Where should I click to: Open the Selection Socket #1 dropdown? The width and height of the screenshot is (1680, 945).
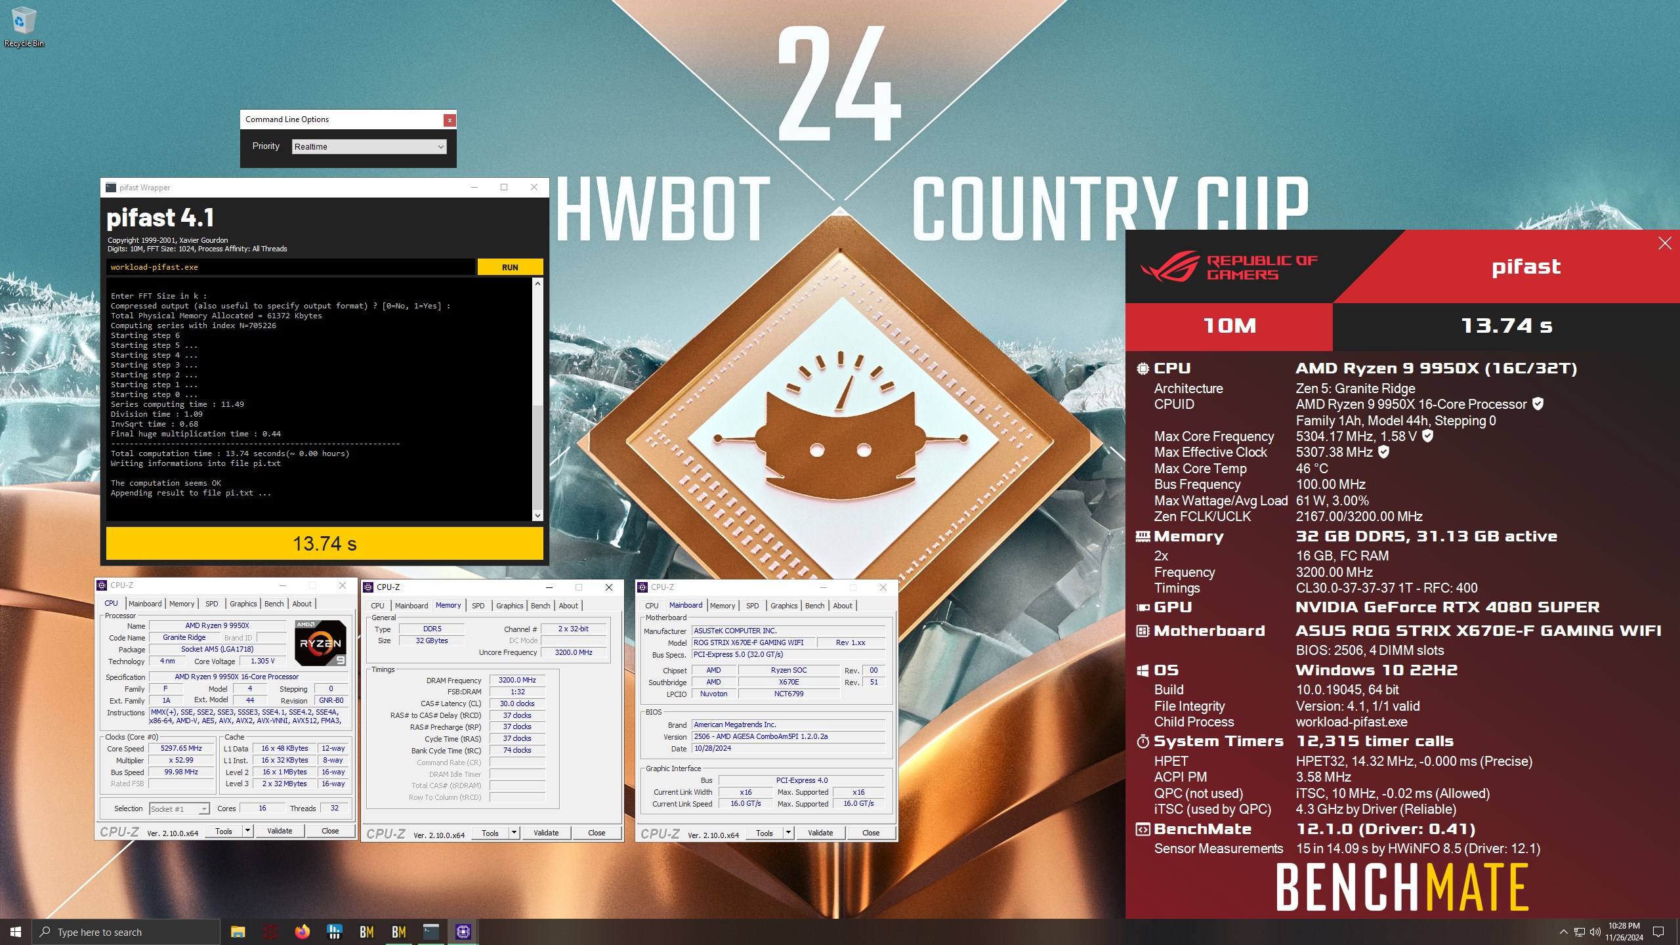179,808
